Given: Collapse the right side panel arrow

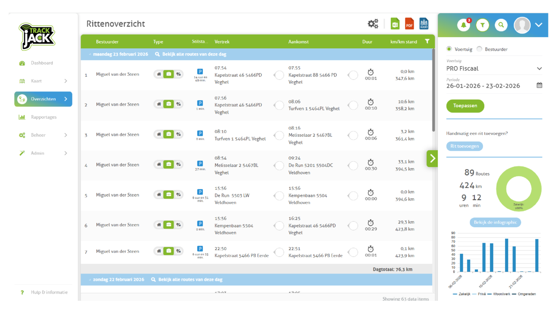Looking at the screenshot, I should tap(432, 158).
